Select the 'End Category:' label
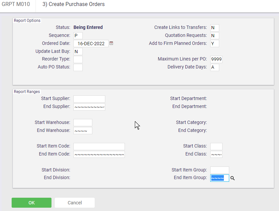This screenshot has width=279, height=211. click(x=193, y=130)
